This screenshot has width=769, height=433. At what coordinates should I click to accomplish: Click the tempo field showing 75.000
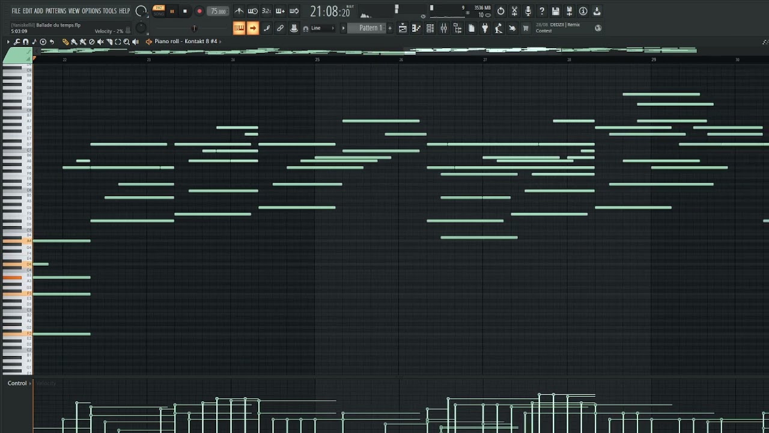(x=218, y=11)
